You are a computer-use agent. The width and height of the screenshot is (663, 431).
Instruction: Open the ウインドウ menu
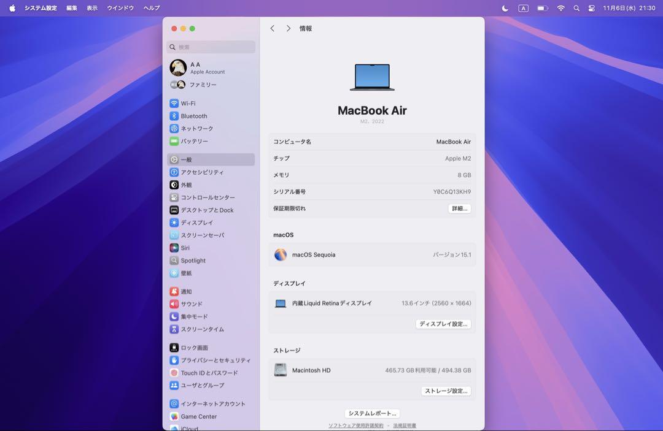[120, 8]
